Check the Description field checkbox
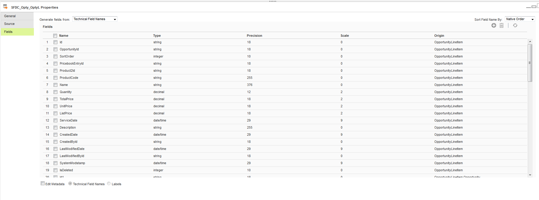Screen dimensions: 539x200 [55, 127]
